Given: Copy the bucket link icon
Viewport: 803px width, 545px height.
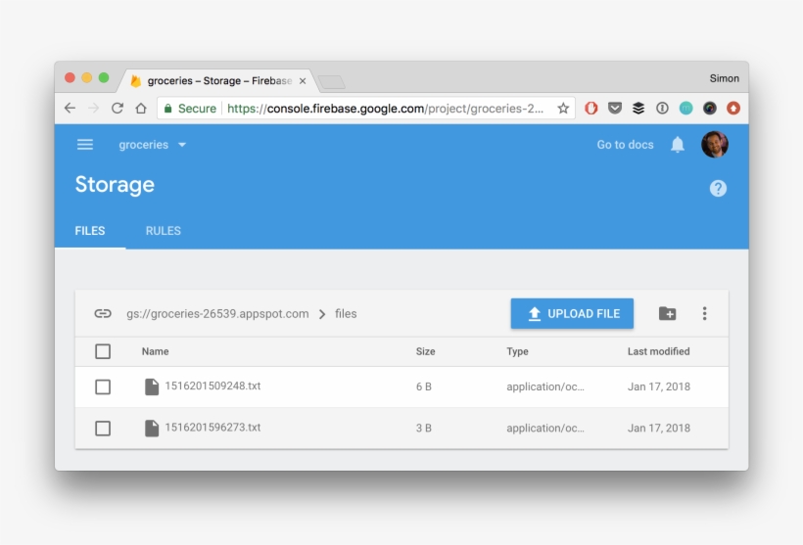Looking at the screenshot, I should (103, 313).
